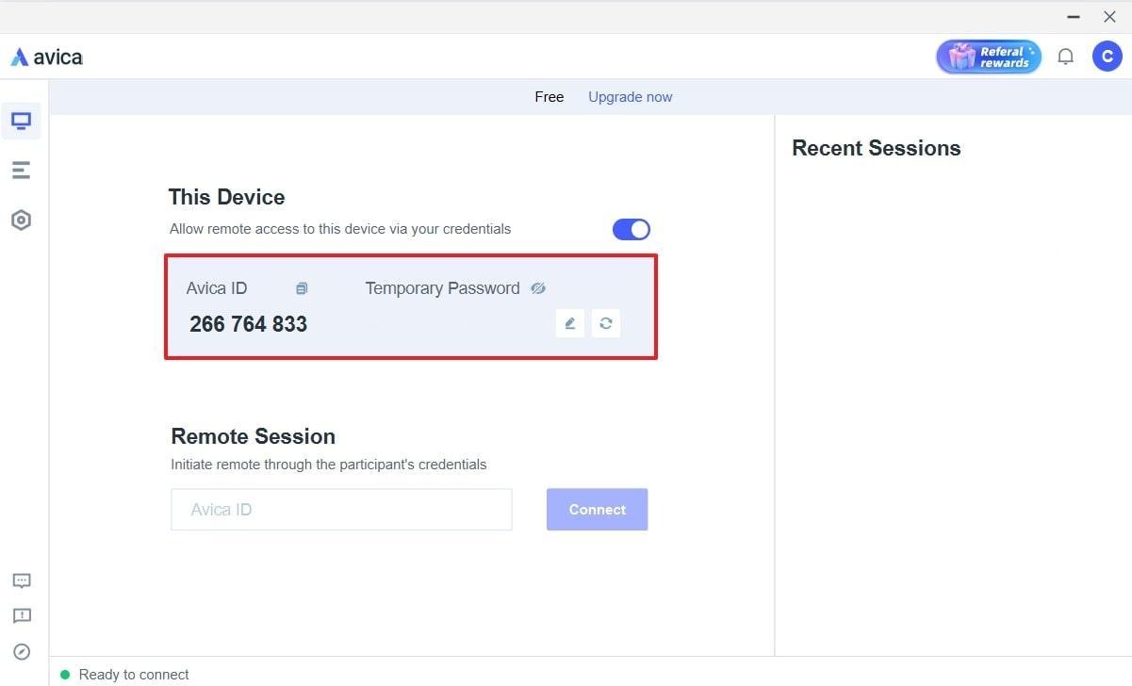Click inside the Avica ID input field
The height and width of the screenshot is (686, 1132).
pos(341,509)
